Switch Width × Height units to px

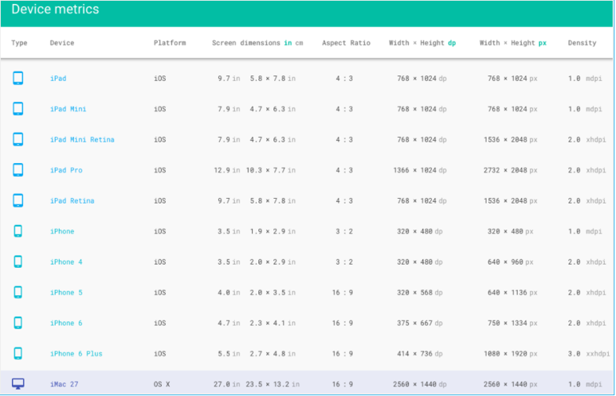542,43
